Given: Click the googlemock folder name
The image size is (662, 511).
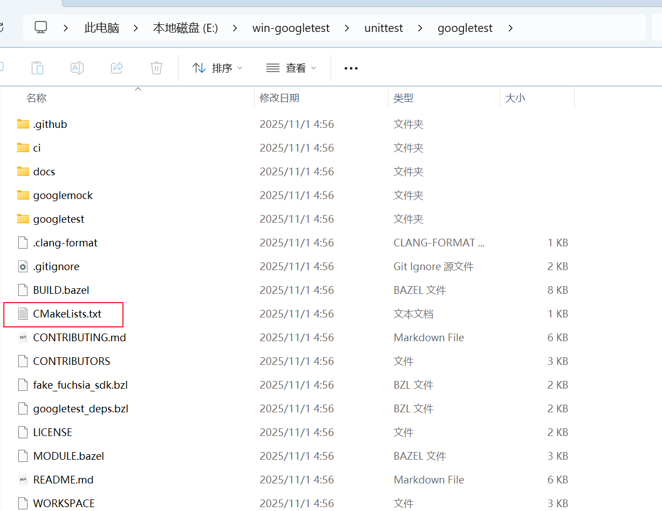Looking at the screenshot, I should pos(63,195).
